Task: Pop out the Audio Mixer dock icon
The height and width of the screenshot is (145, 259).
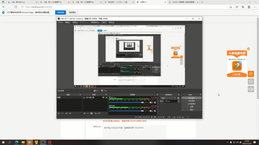Action: pyautogui.click(x=157, y=95)
